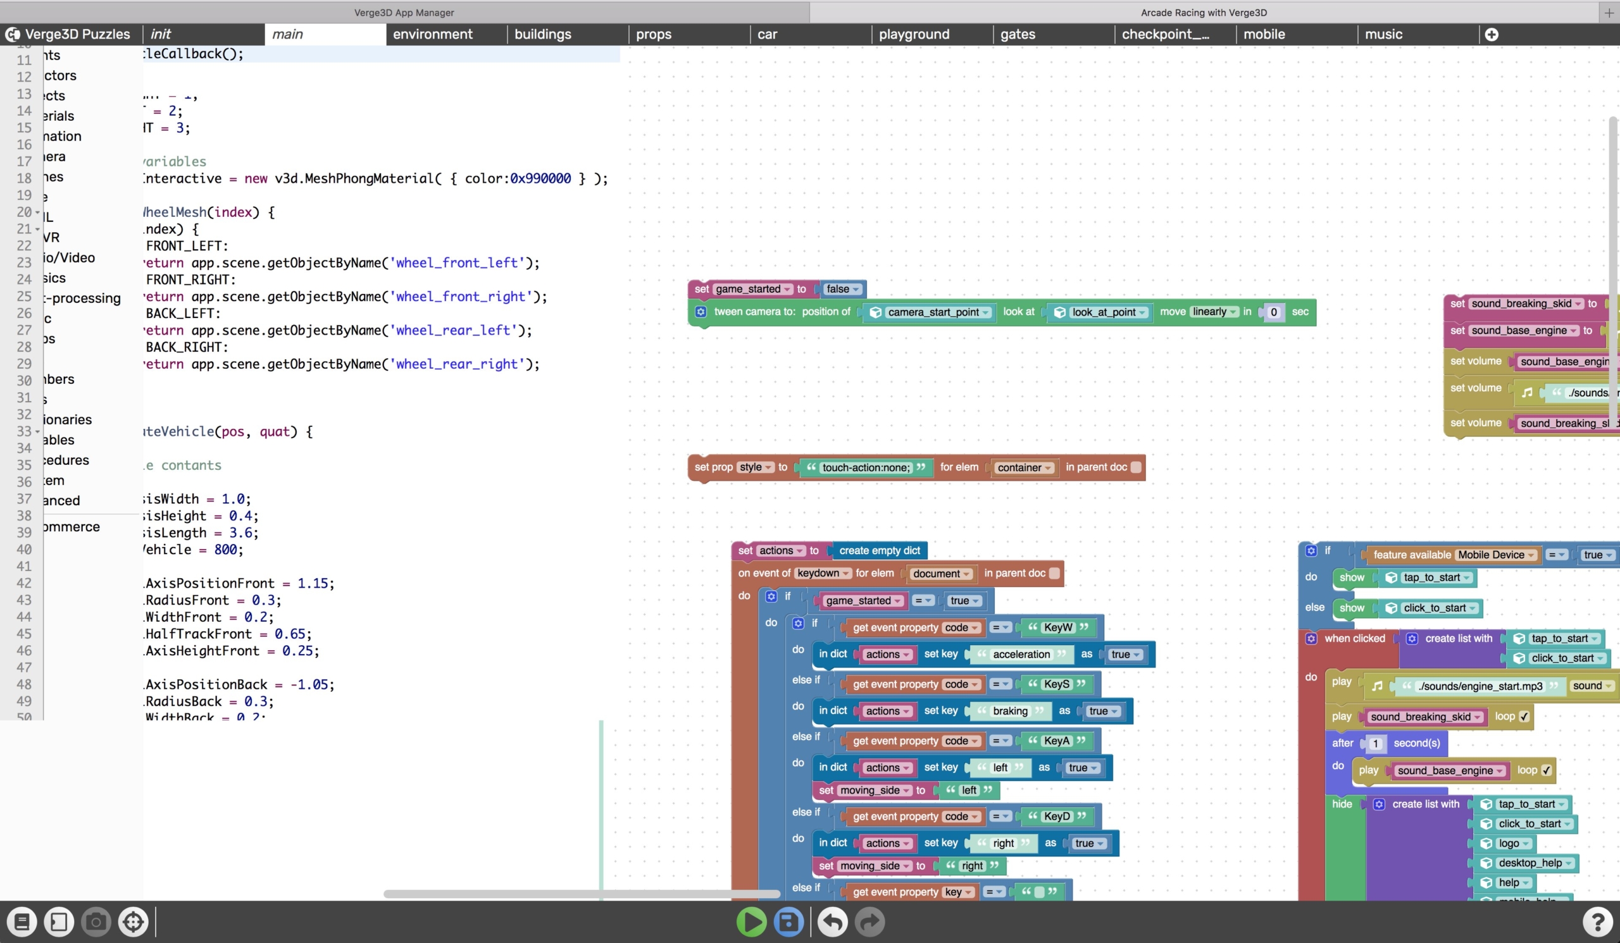Viewport: 1620px width, 943px height.
Task: Open the Verge3D App Manager browser tab
Action: [404, 12]
